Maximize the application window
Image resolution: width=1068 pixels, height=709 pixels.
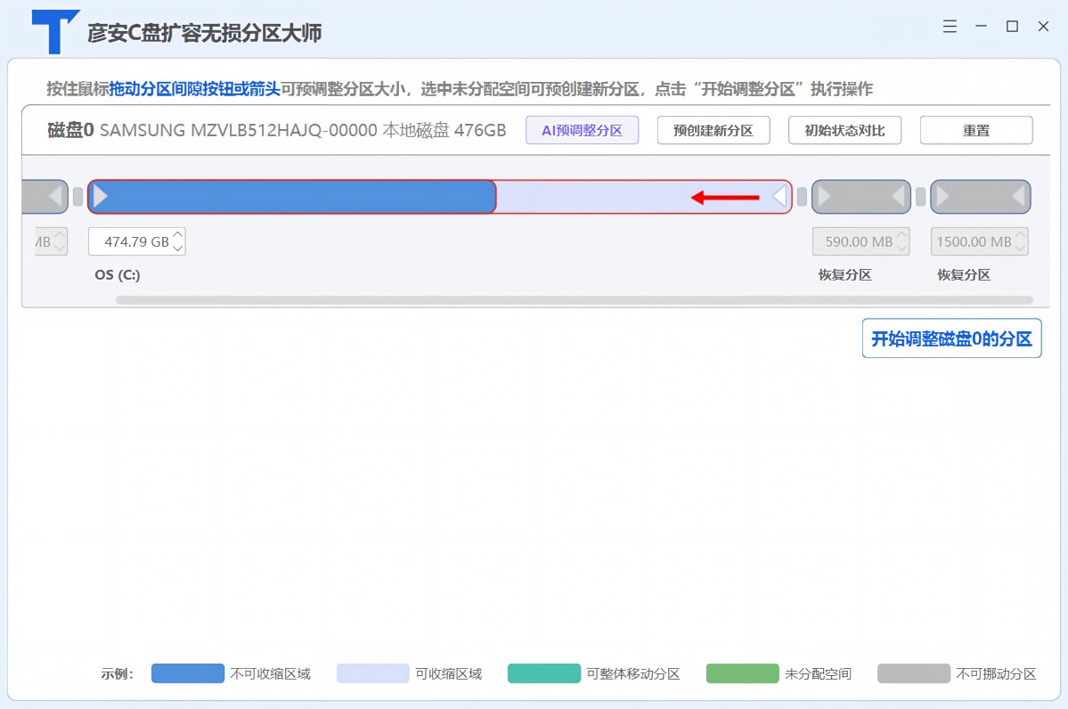[1012, 26]
